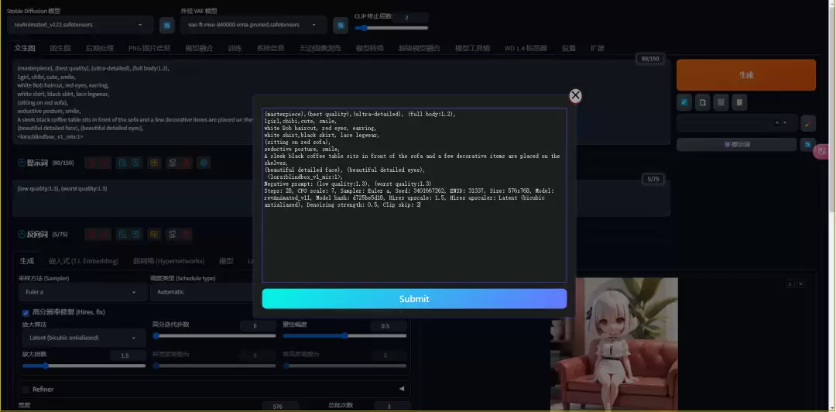Open the Latent upscaler algorithm dropdown
The width and height of the screenshot is (836, 412).
click(81, 338)
